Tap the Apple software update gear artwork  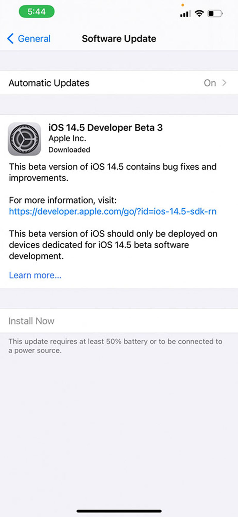tap(24, 139)
